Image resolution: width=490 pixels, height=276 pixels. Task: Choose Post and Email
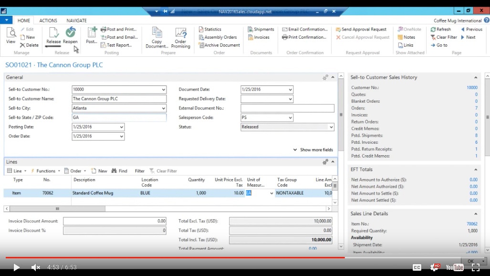[119, 37]
